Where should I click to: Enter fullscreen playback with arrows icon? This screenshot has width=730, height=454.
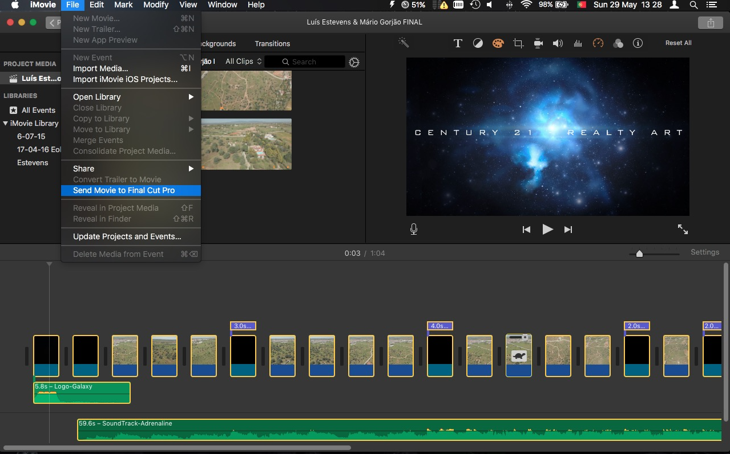pos(683,229)
